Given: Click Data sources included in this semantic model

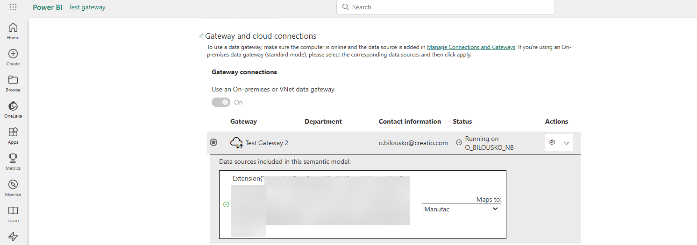Looking at the screenshot, I should coord(285,161).
